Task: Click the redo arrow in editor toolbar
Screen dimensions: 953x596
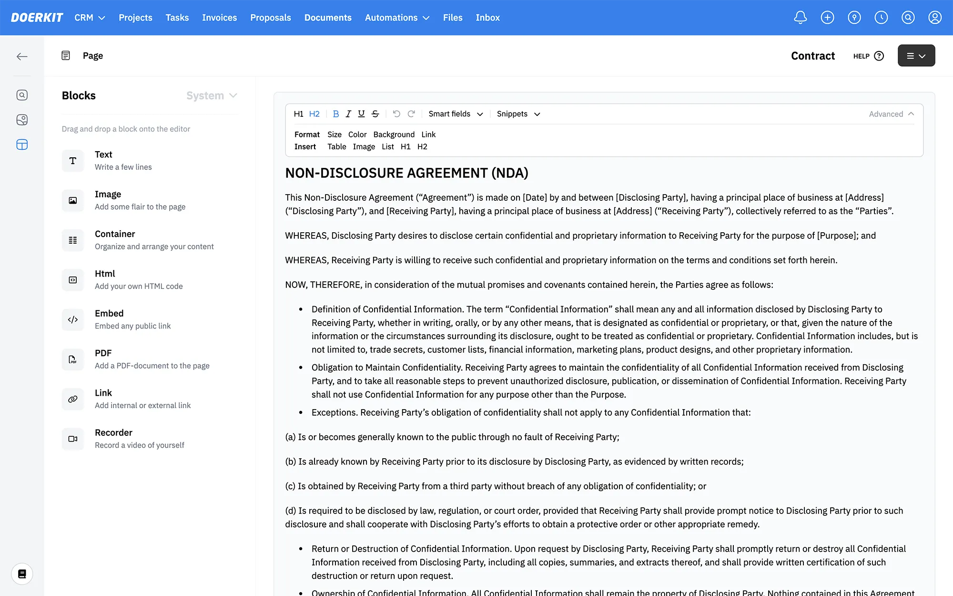Action: 411,114
